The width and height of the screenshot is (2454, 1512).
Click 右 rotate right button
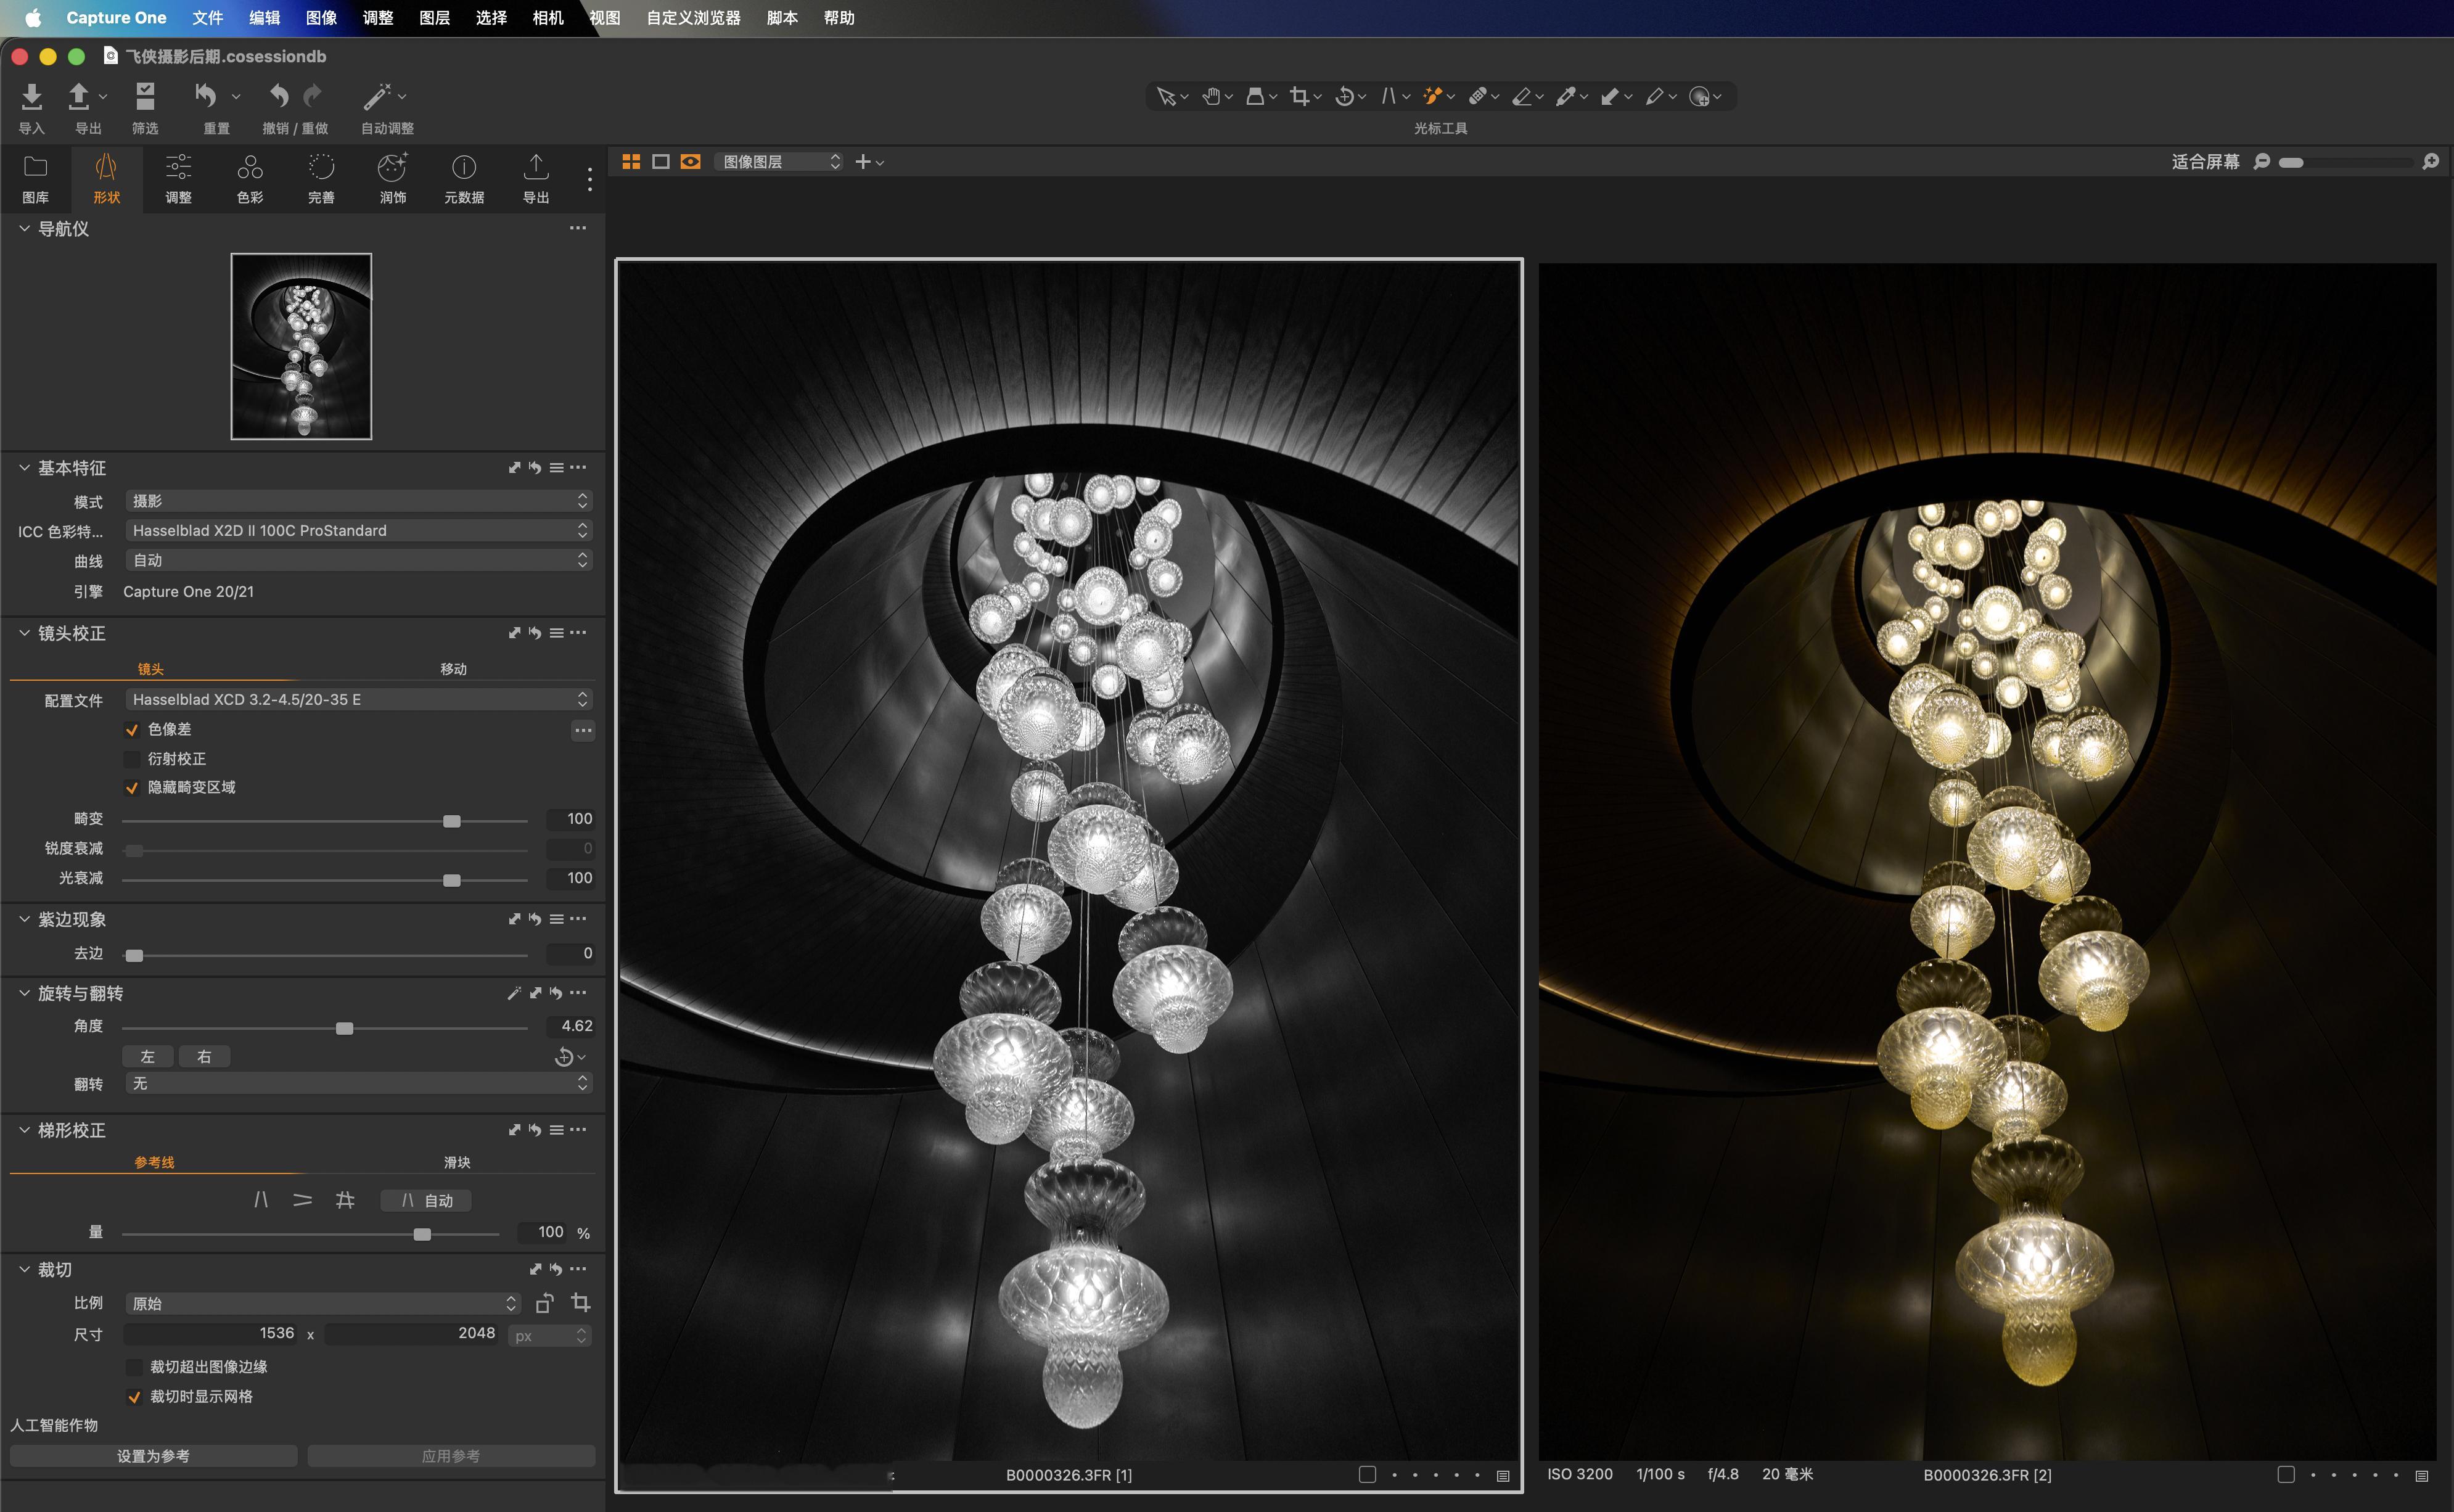[x=204, y=1056]
